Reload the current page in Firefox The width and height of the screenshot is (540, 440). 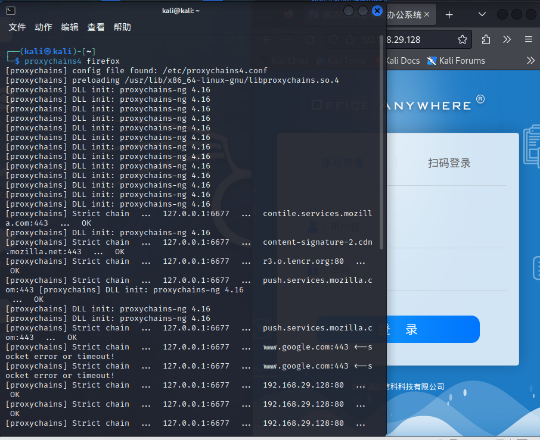(x=311, y=39)
